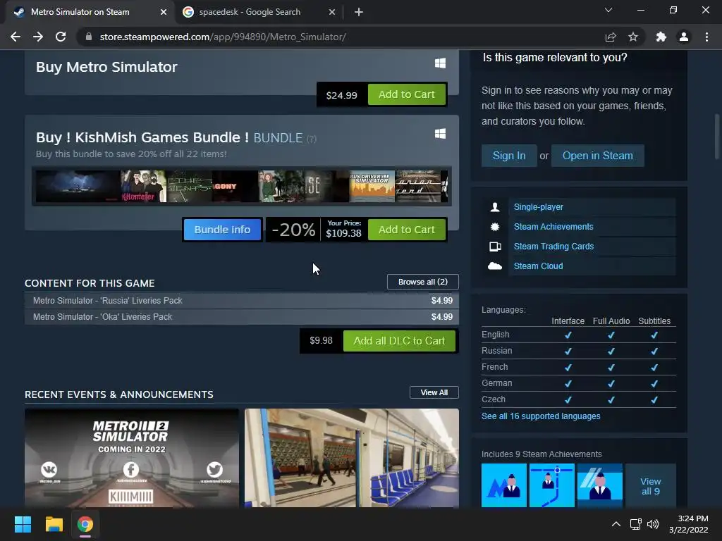Viewport: 722px width, 541px height.
Task: Add all DLC to Cart
Action: (399, 341)
